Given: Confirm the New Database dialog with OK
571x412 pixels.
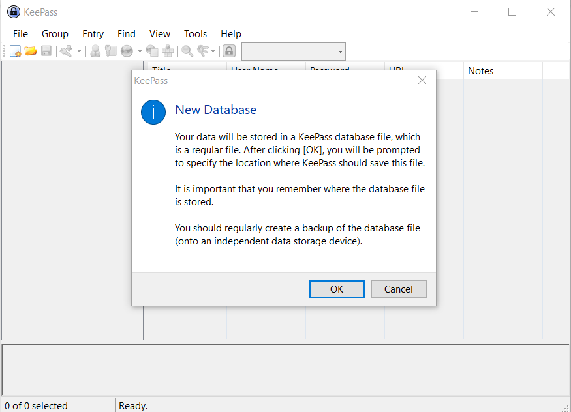Looking at the screenshot, I should 337,289.
